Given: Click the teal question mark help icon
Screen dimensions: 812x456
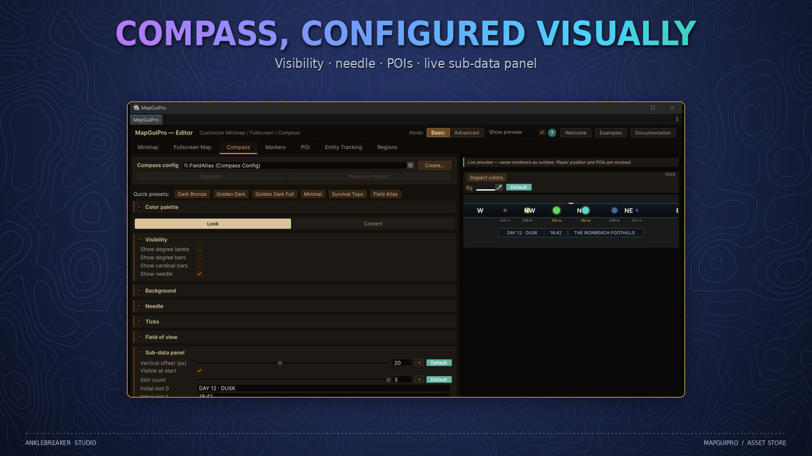Looking at the screenshot, I should point(552,133).
